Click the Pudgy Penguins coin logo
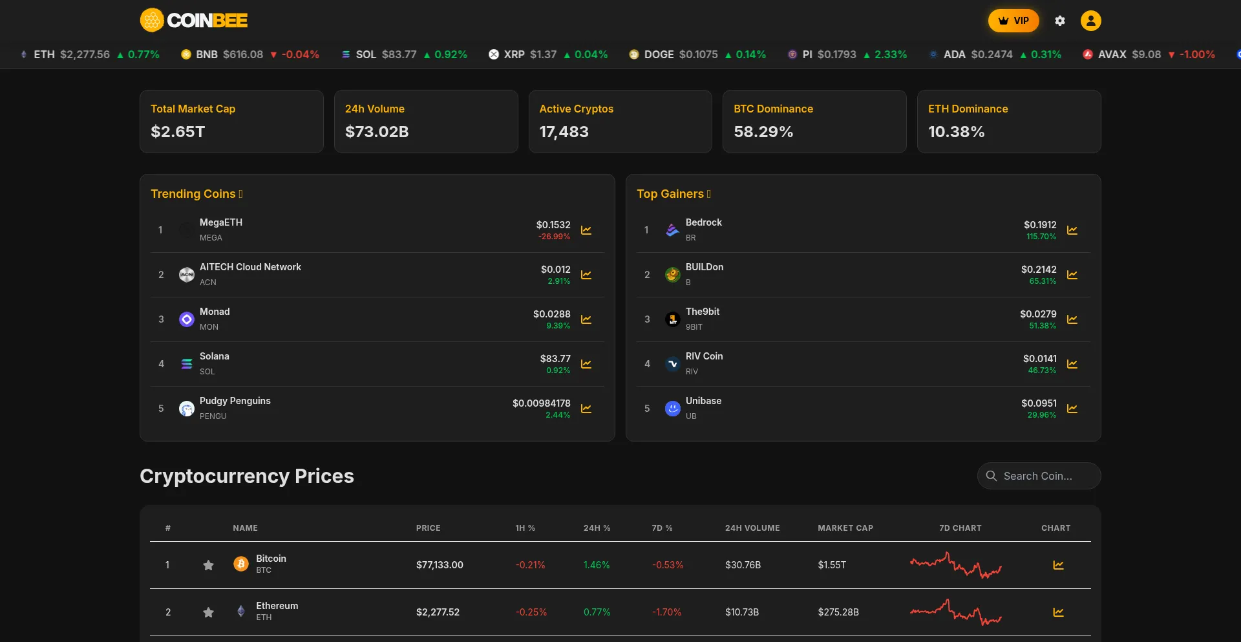This screenshot has width=1241, height=642. (187, 409)
